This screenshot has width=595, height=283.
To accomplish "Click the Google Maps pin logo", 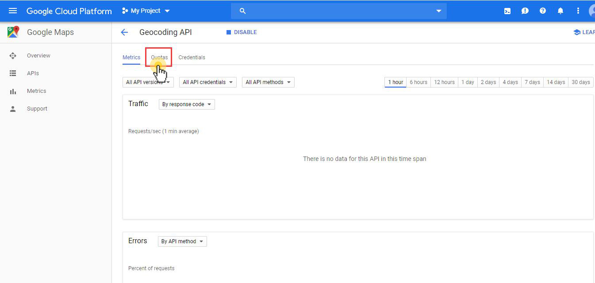I will click(x=13, y=32).
